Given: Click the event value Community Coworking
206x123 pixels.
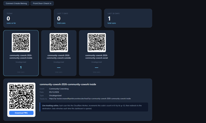Looking at the screenshot, I should [59, 89].
